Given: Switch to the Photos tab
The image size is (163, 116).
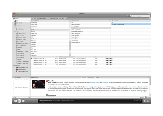Looking at the screenshot, I should click(93, 77).
